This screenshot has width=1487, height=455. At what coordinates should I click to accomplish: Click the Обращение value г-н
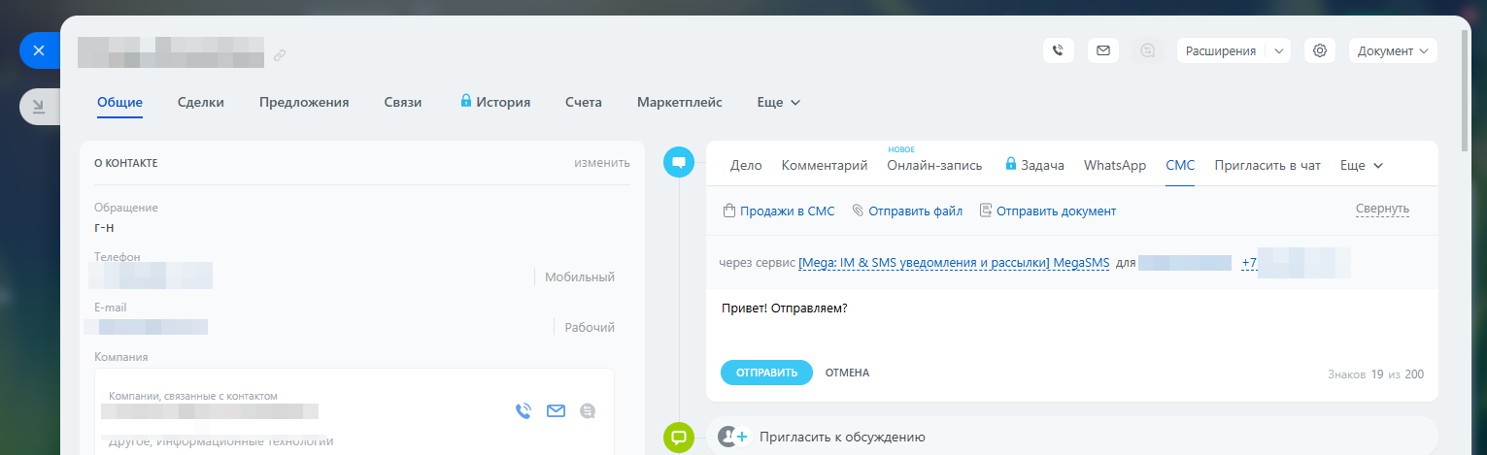point(106,226)
